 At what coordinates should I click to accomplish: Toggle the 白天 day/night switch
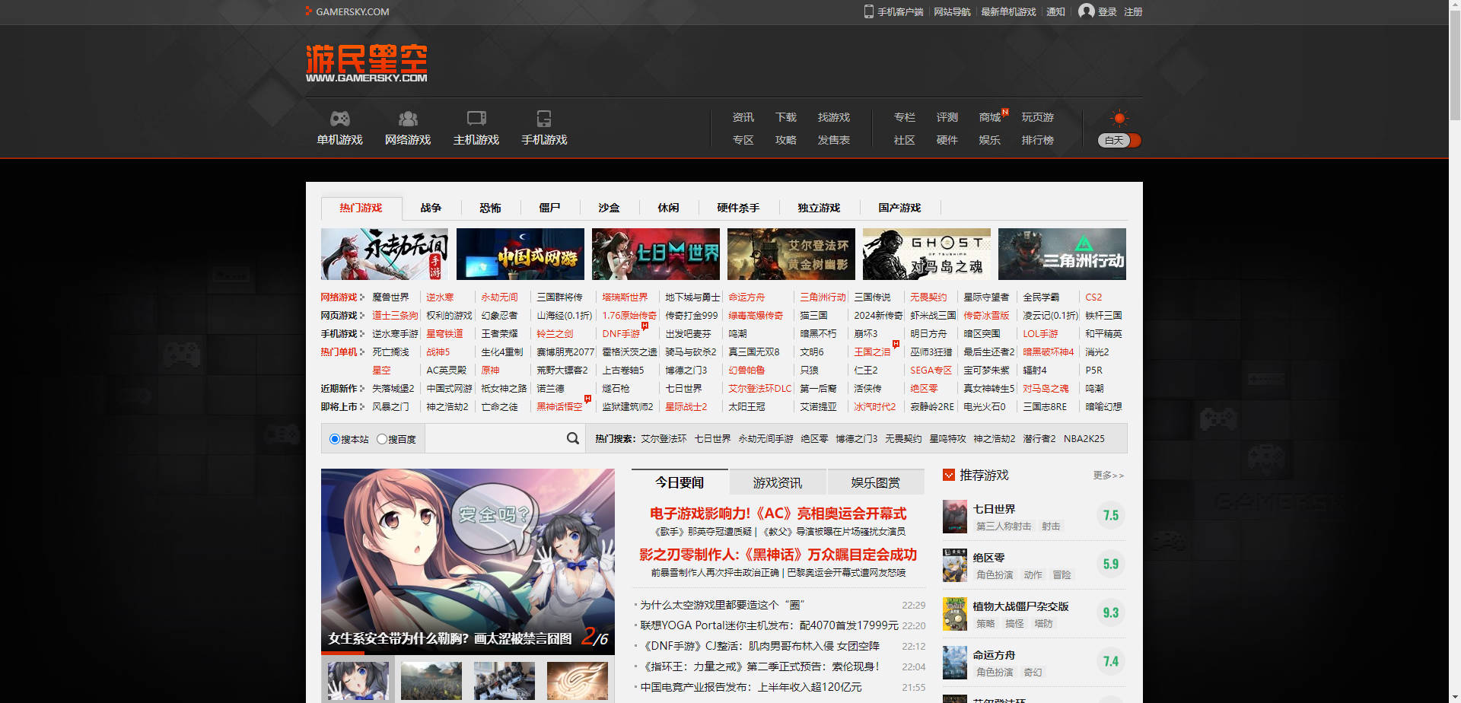1119,141
